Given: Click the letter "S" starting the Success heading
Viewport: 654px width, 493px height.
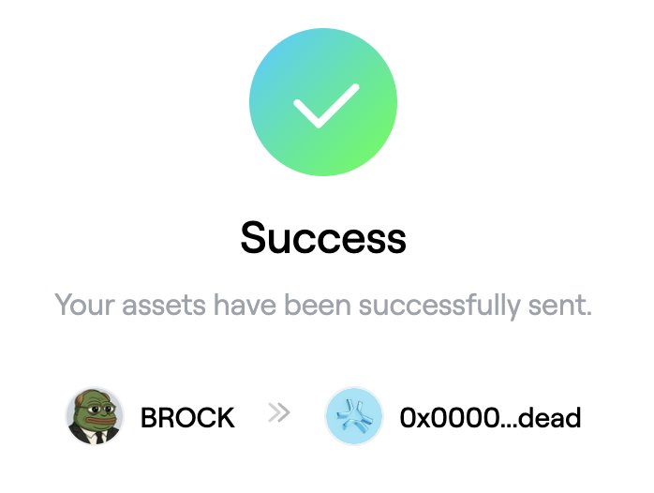Looking at the screenshot, I should (255, 237).
